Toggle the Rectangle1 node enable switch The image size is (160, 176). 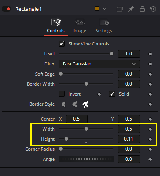(x=6, y=9)
